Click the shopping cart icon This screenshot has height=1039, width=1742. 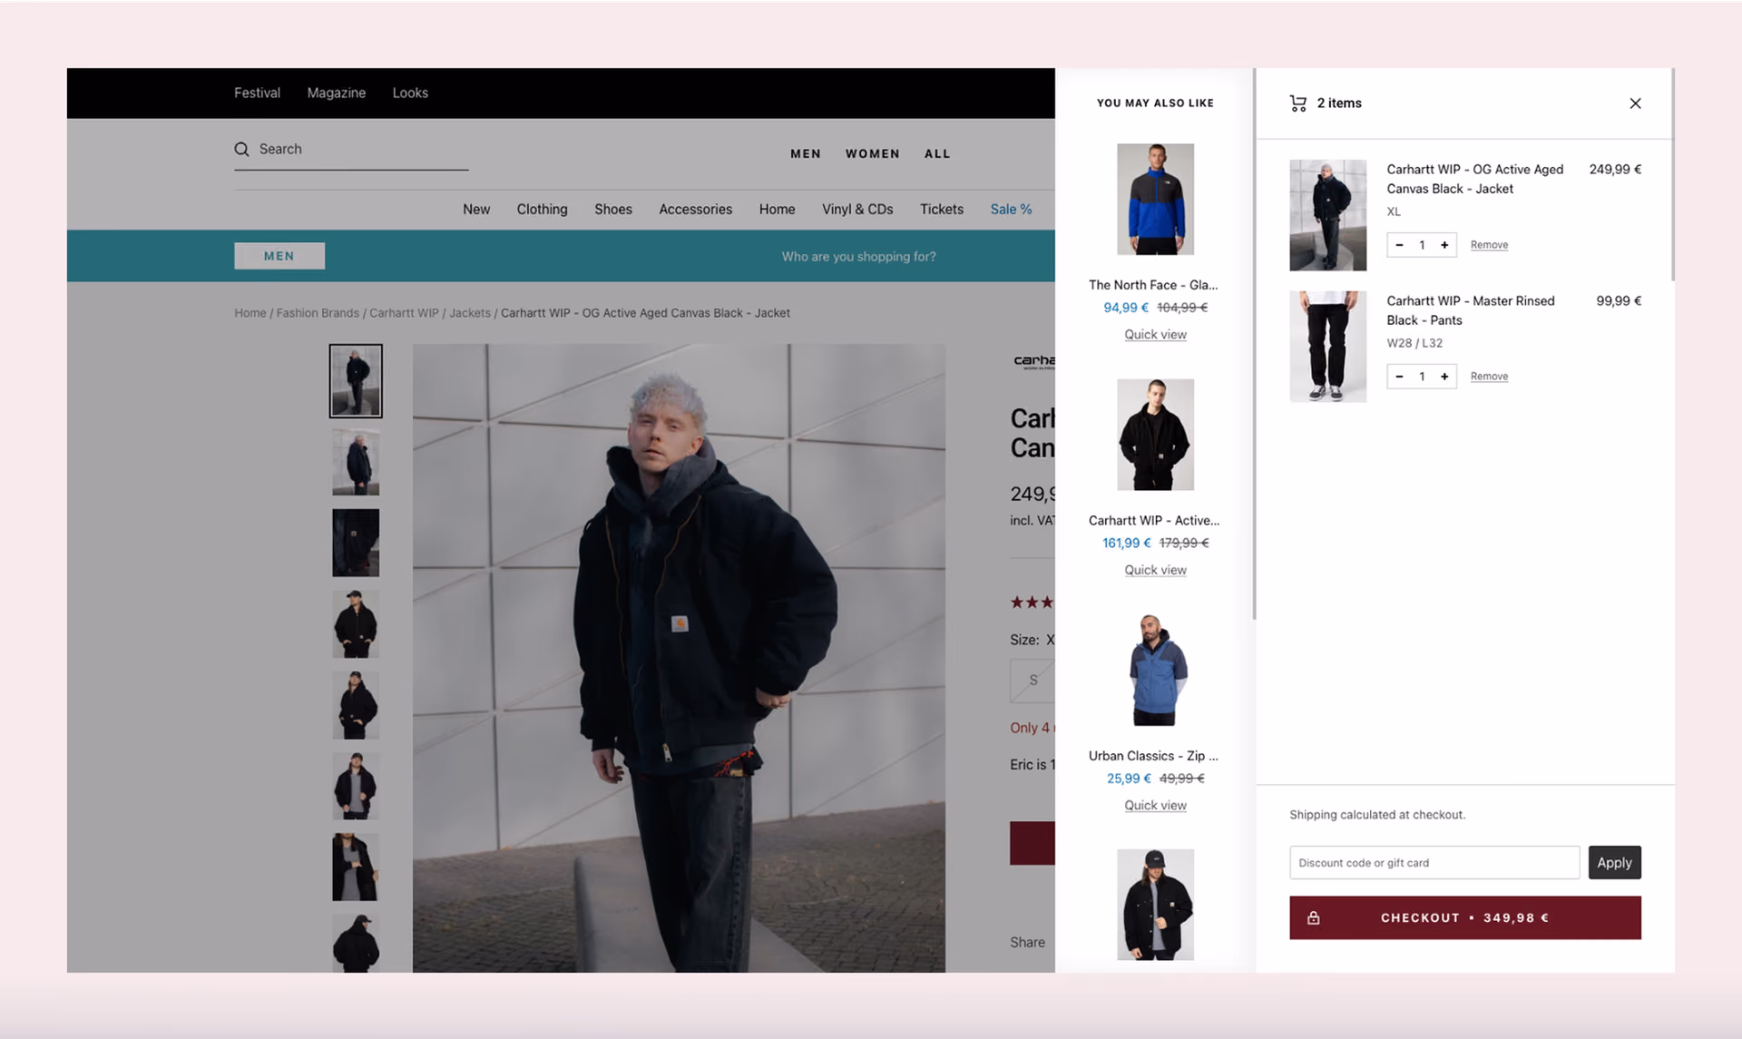pos(1298,103)
